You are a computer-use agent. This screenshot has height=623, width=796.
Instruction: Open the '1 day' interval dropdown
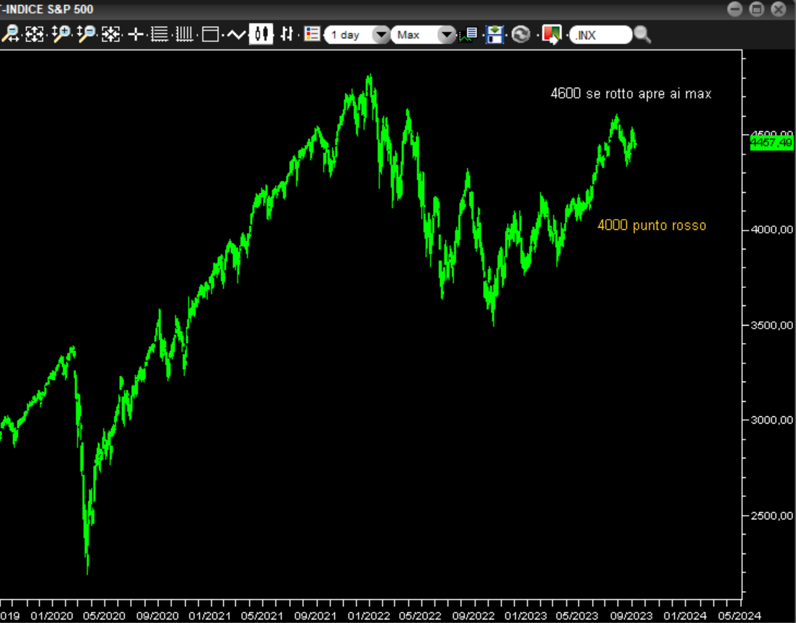381,35
